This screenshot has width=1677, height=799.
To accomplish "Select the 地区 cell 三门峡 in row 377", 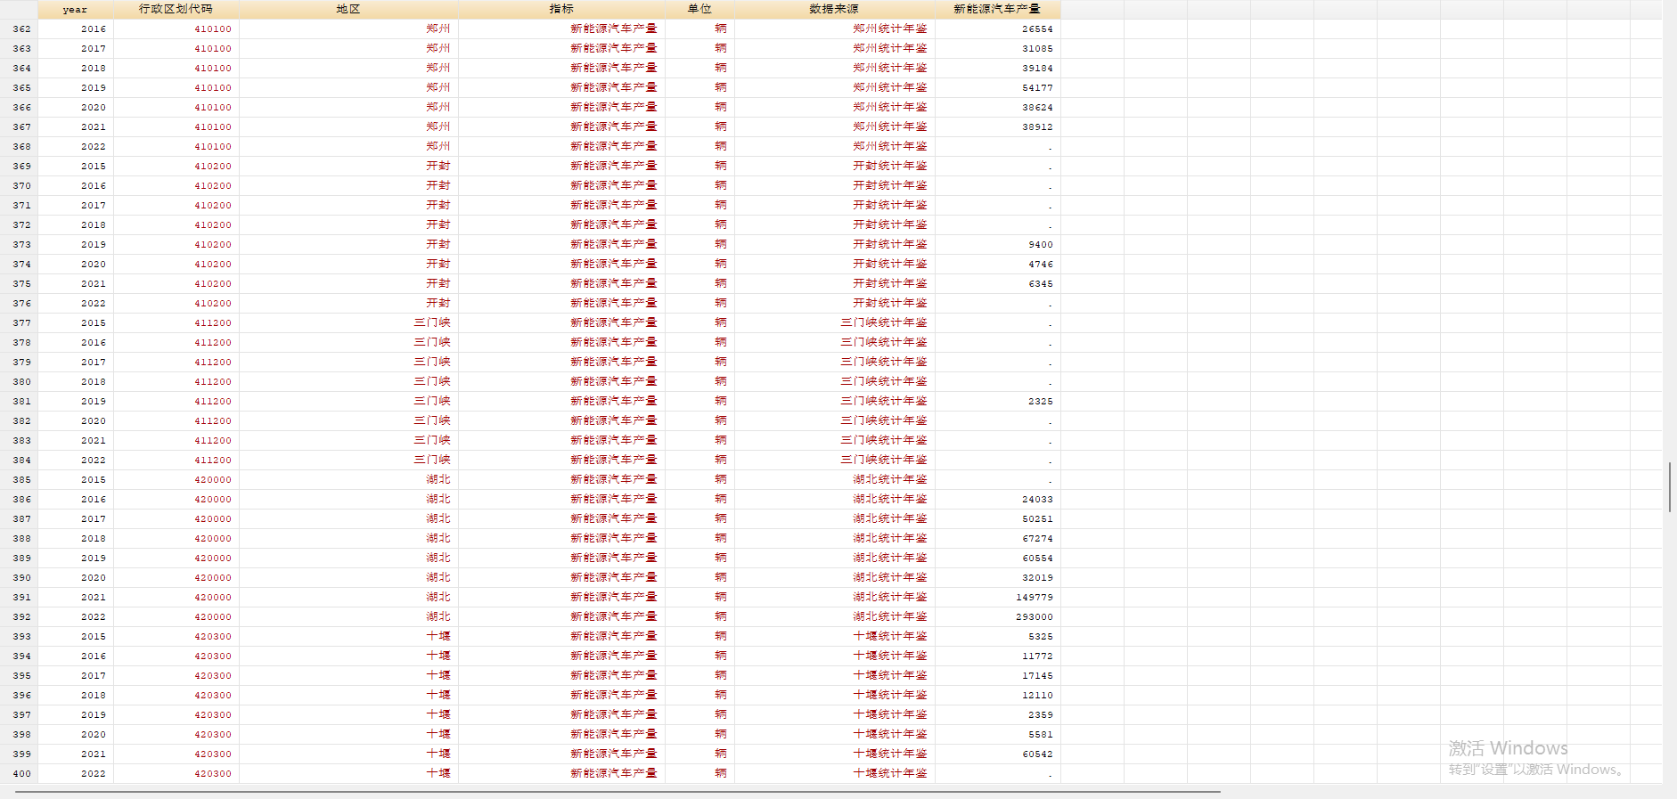I will (432, 323).
